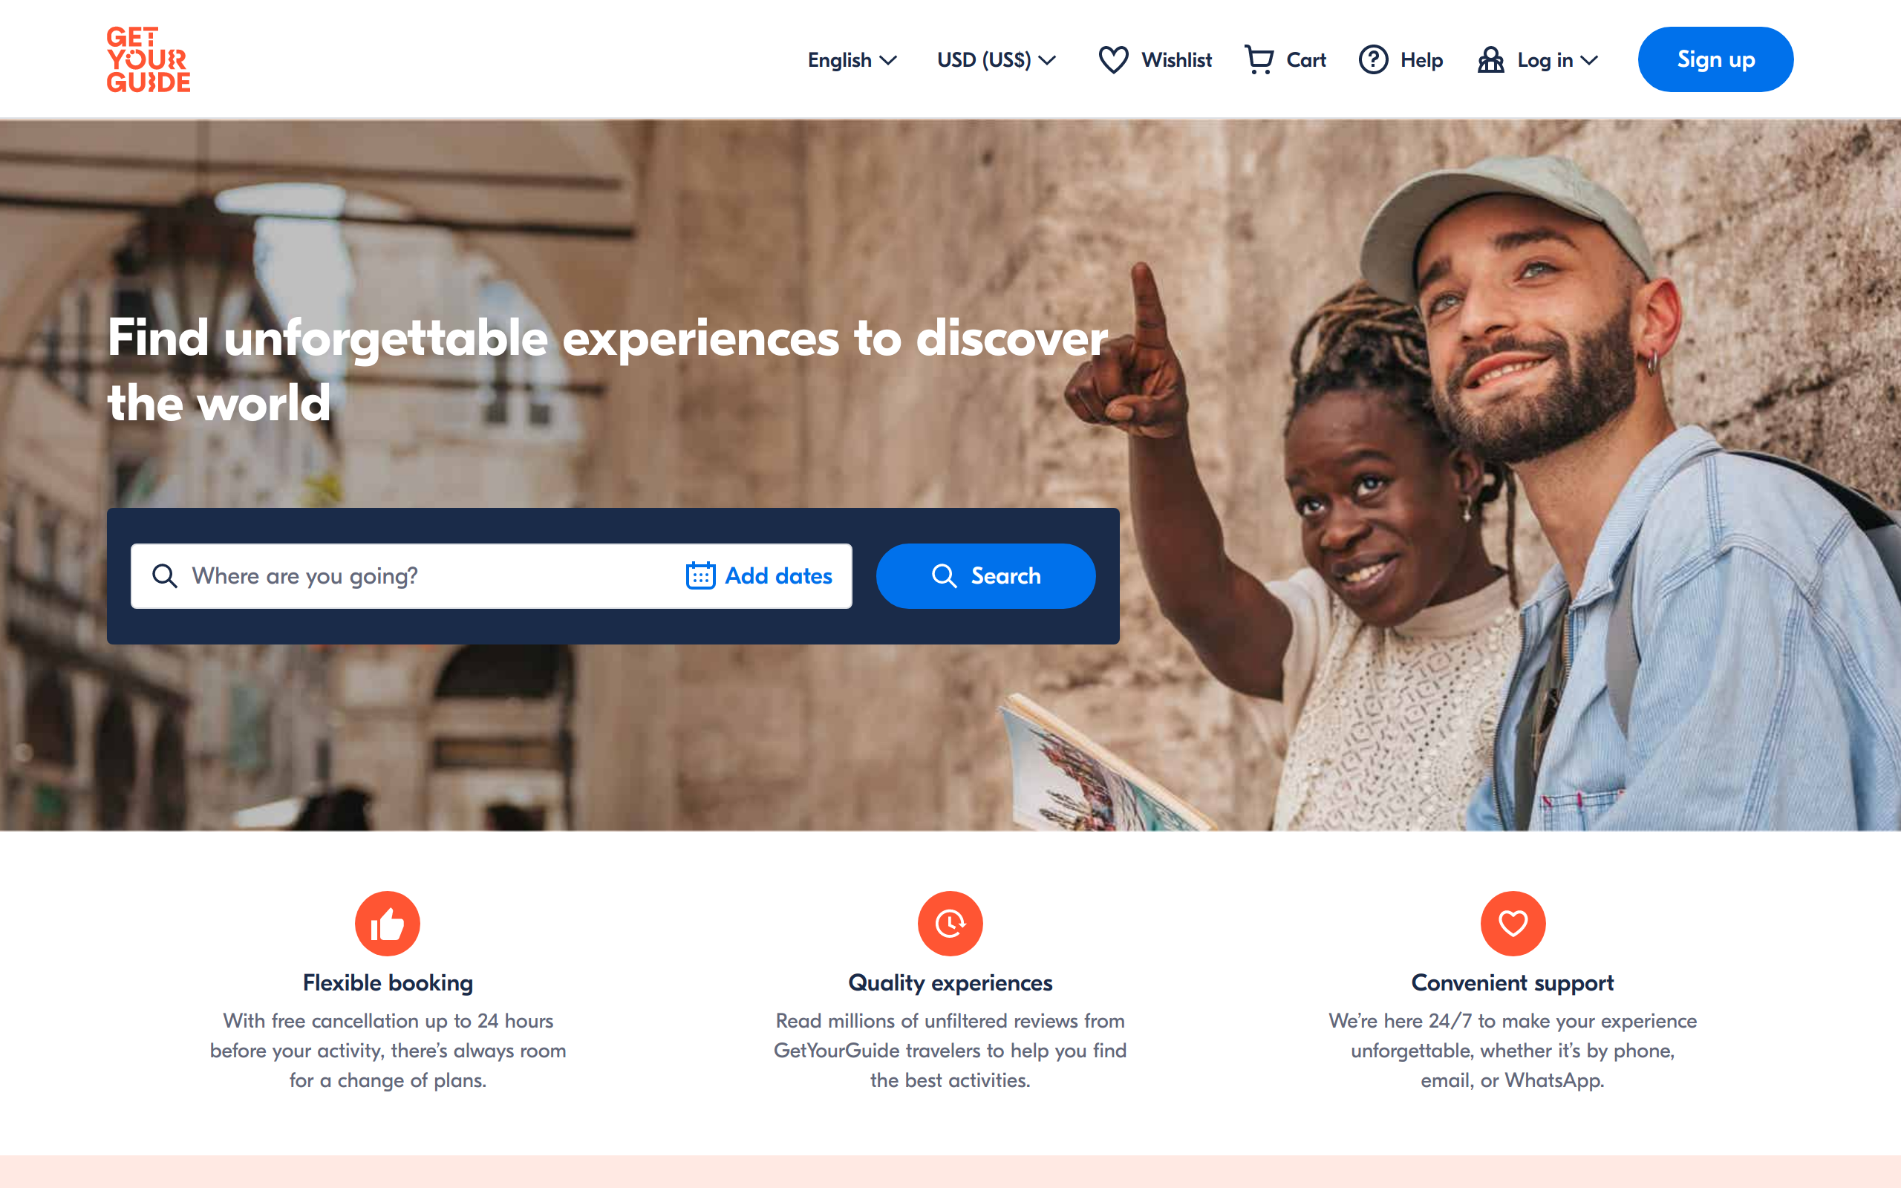This screenshot has width=1901, height=1188.
Task: Click the Wishlist heart icon
Action: click(1113, 59)
